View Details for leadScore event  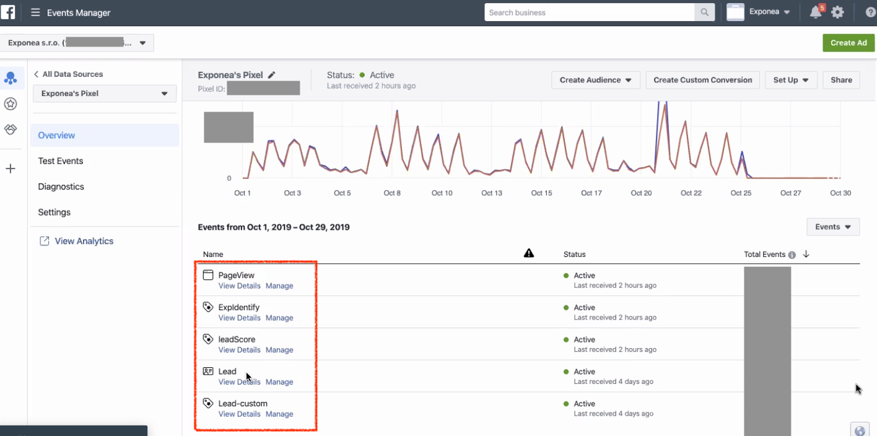coord(239,350)
